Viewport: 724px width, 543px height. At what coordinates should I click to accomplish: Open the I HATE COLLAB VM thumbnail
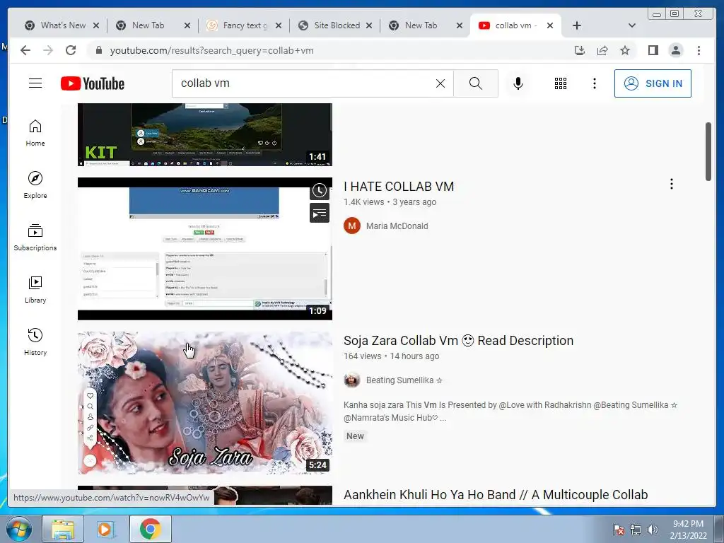tap(204, 248)
